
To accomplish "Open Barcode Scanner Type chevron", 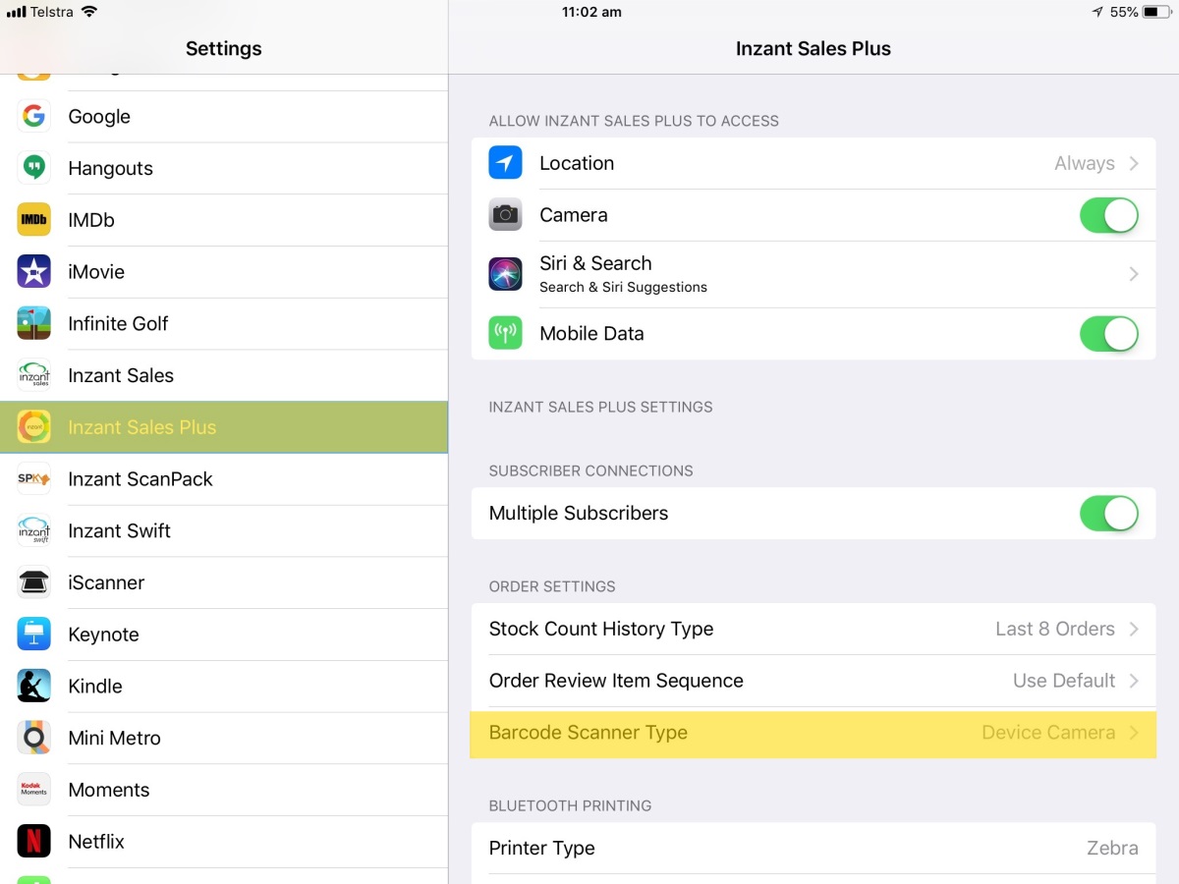I will 1134,733.
